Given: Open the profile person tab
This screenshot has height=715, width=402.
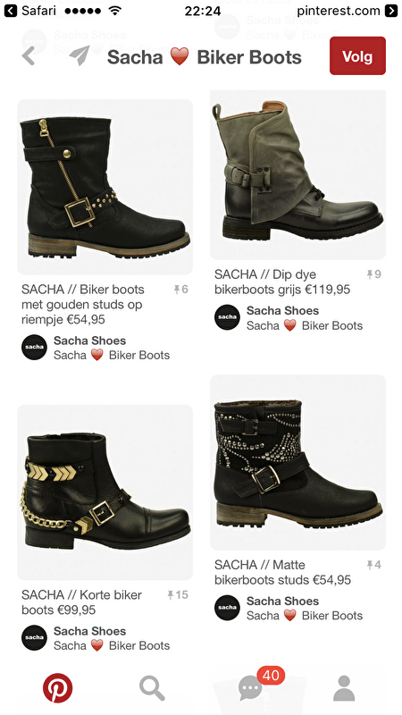Looking at the screenshot, I should point(344,688).
